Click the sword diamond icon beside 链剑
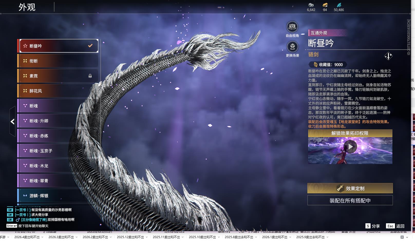415x241 pixels. (388, 56)
